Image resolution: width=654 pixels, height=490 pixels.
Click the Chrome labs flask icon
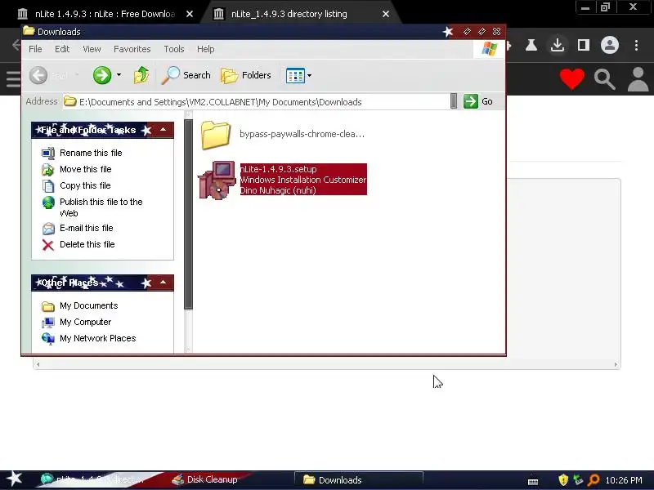[x=531, y=45]
